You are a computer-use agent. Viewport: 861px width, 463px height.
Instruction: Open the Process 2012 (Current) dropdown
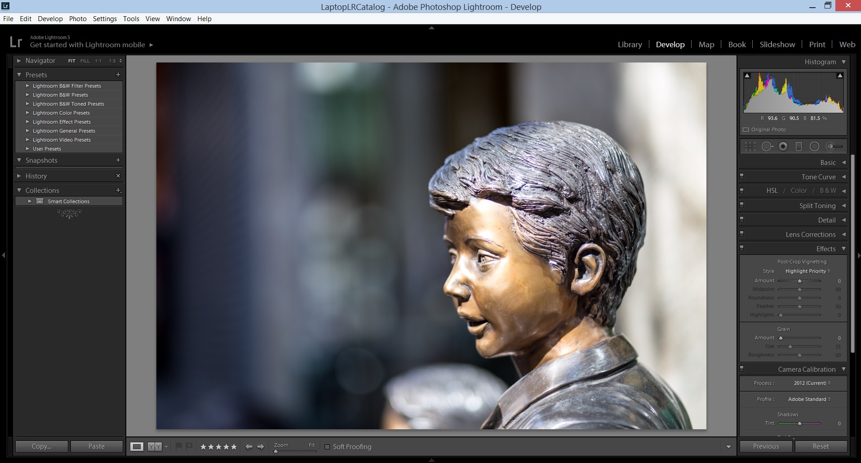click(x=812, y=383)
